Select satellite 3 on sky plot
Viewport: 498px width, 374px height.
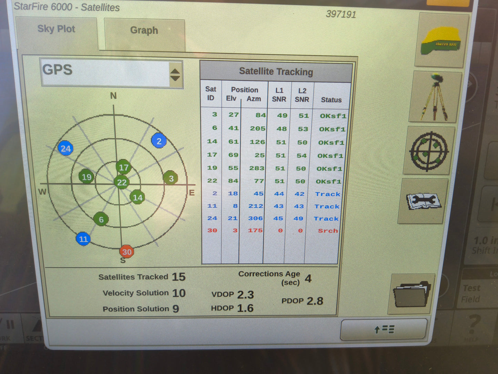(x=171, y=178)
